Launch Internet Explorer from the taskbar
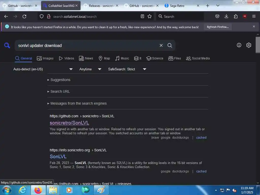This screenshot has height=195, width=260. [x=23, y=190]
